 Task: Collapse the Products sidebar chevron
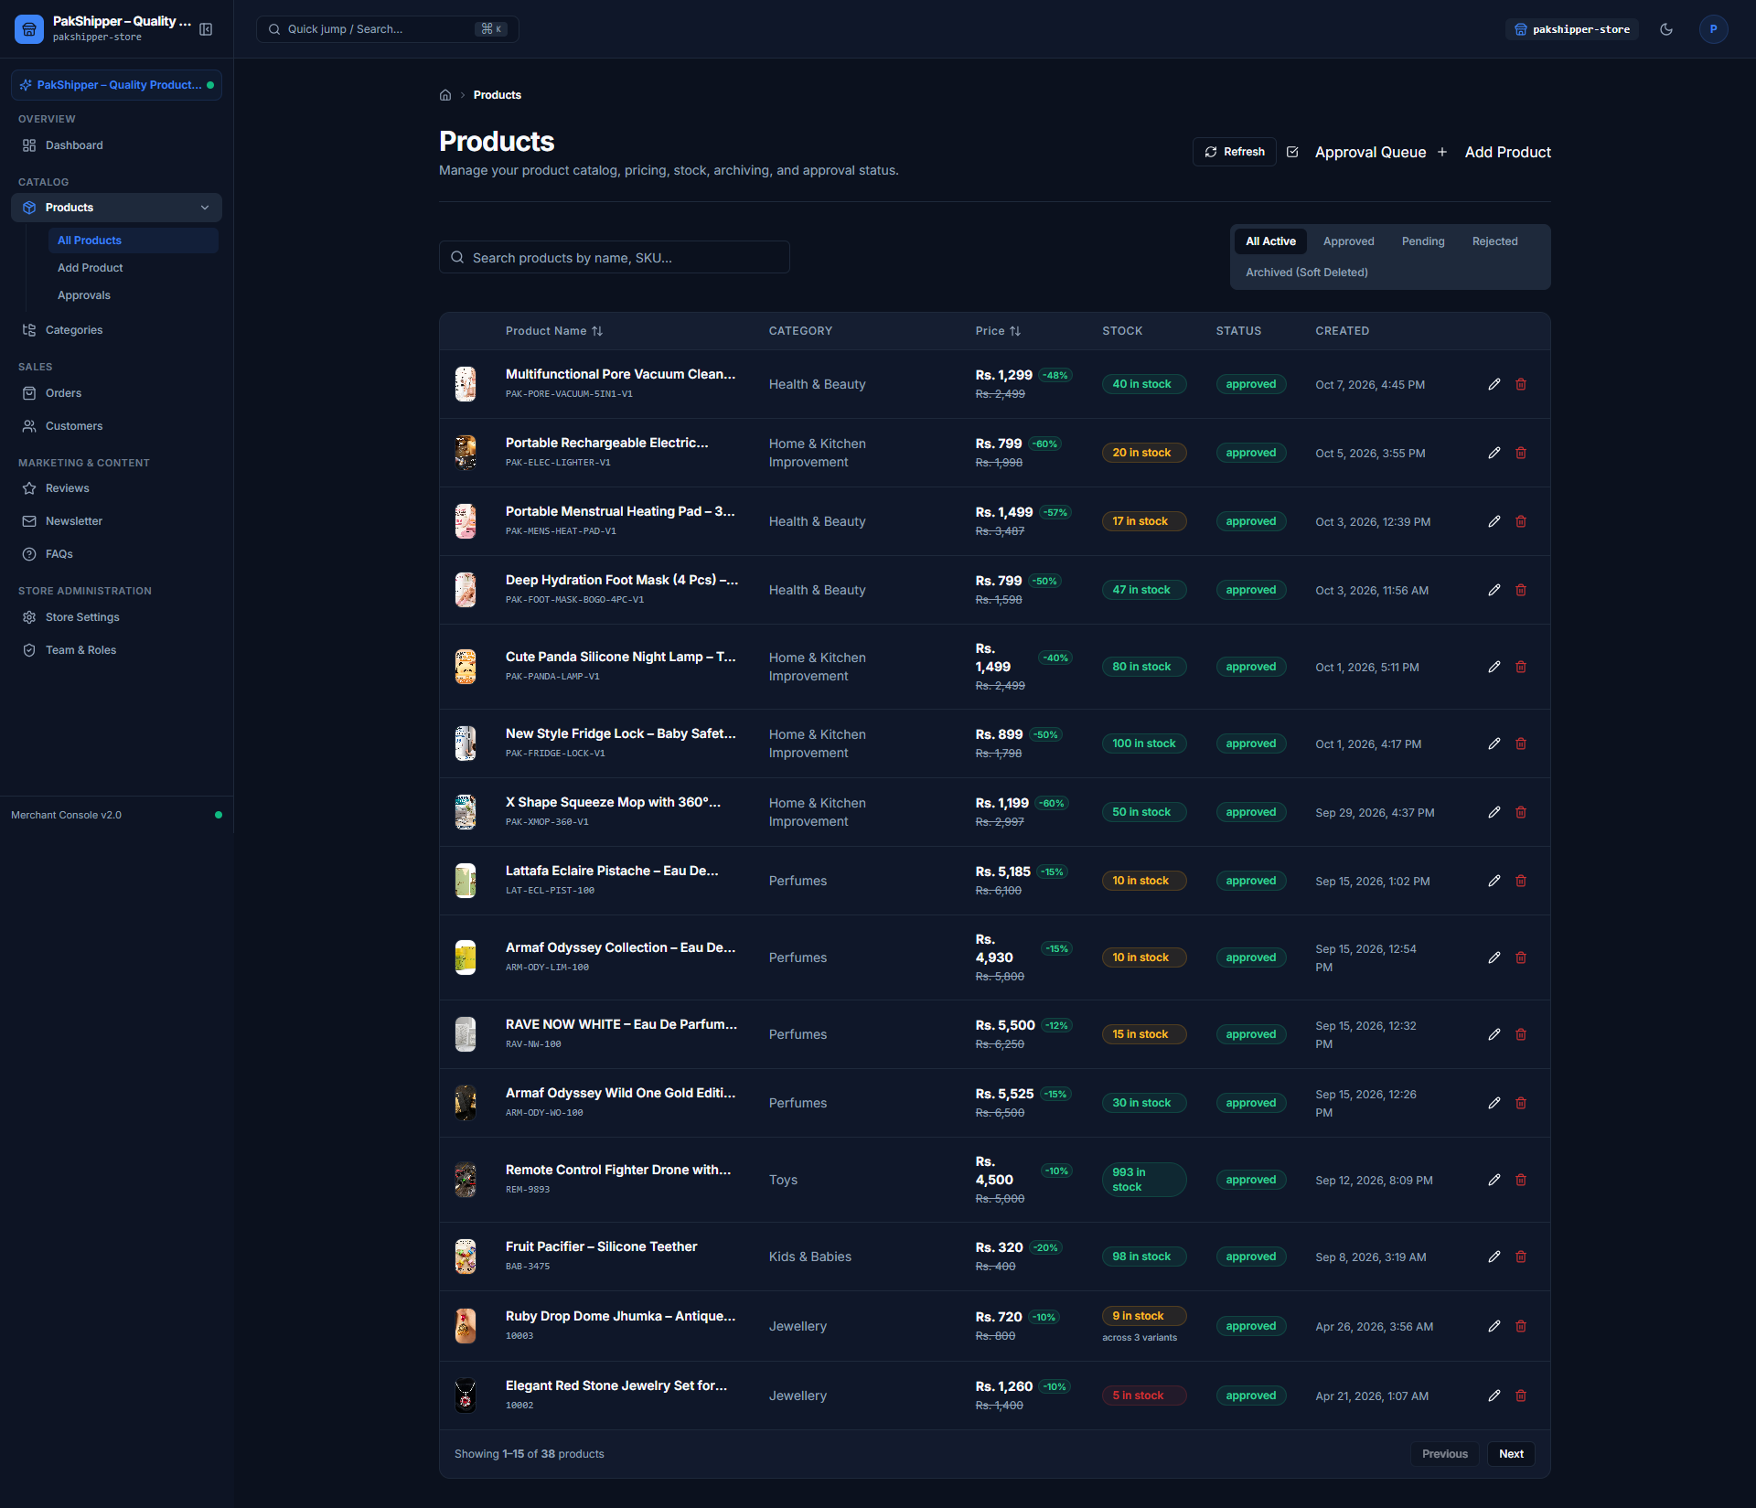205,208
